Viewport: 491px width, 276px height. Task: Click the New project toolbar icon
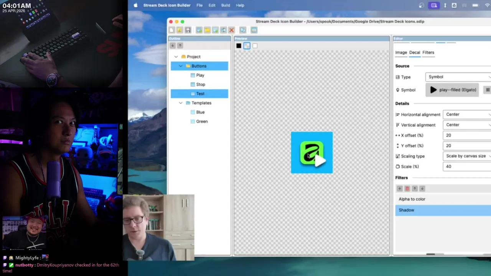point(171,30)
